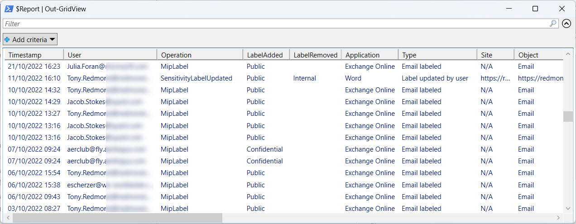Select Julia.Foran row dated 21/10/2022

pos(86,67)
